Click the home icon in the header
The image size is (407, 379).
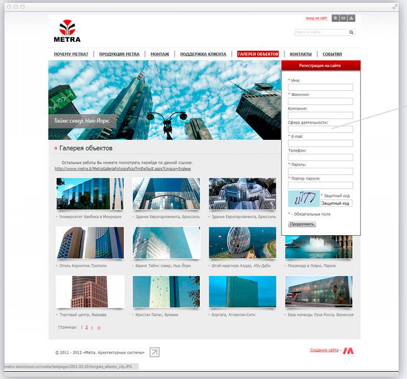[336, 18]
